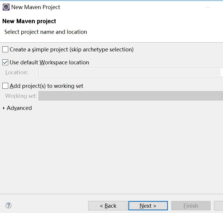Open the Working set combo box
The image size is (223, 213).
pos(130,96)
